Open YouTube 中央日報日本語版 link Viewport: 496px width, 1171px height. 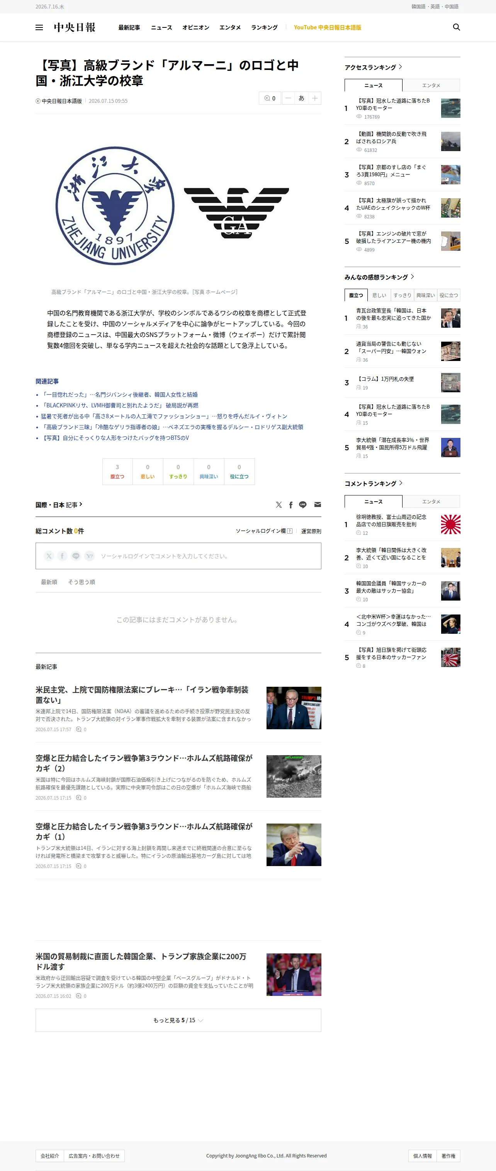click(328, 27)
